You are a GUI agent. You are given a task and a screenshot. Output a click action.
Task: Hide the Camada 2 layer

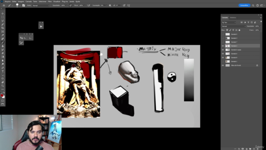click(x=223, y=46)
